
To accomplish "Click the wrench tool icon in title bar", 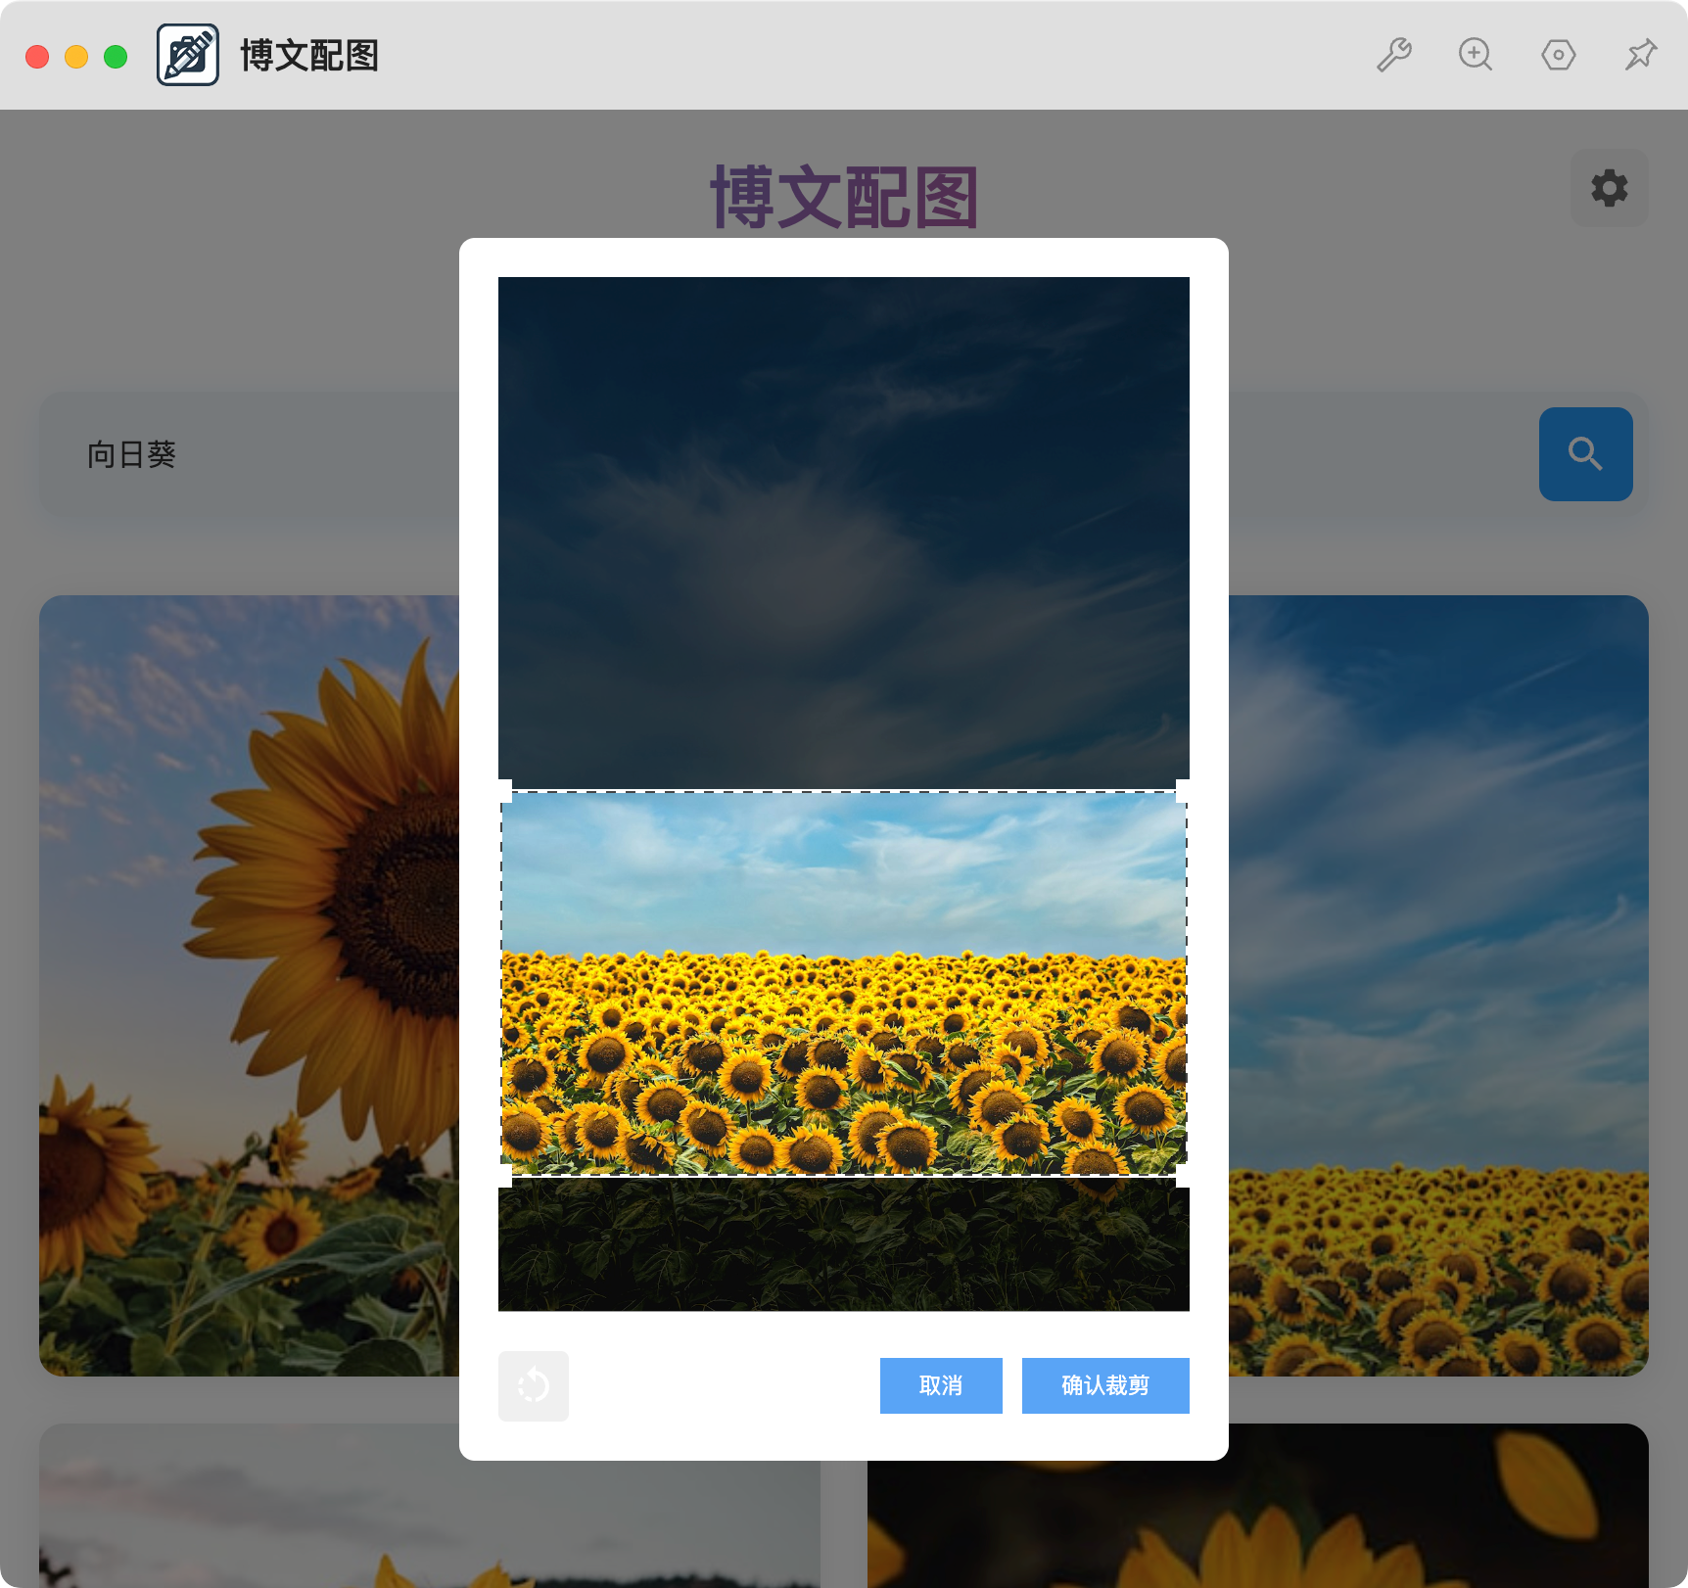I will (x=1393, y=55).
